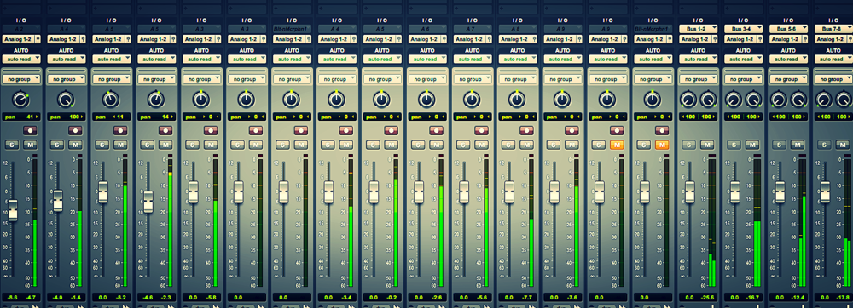This screenshot has height=308, width=853.
Task: Solo the strip with pan 100
Action: click(x=56, y=145)
